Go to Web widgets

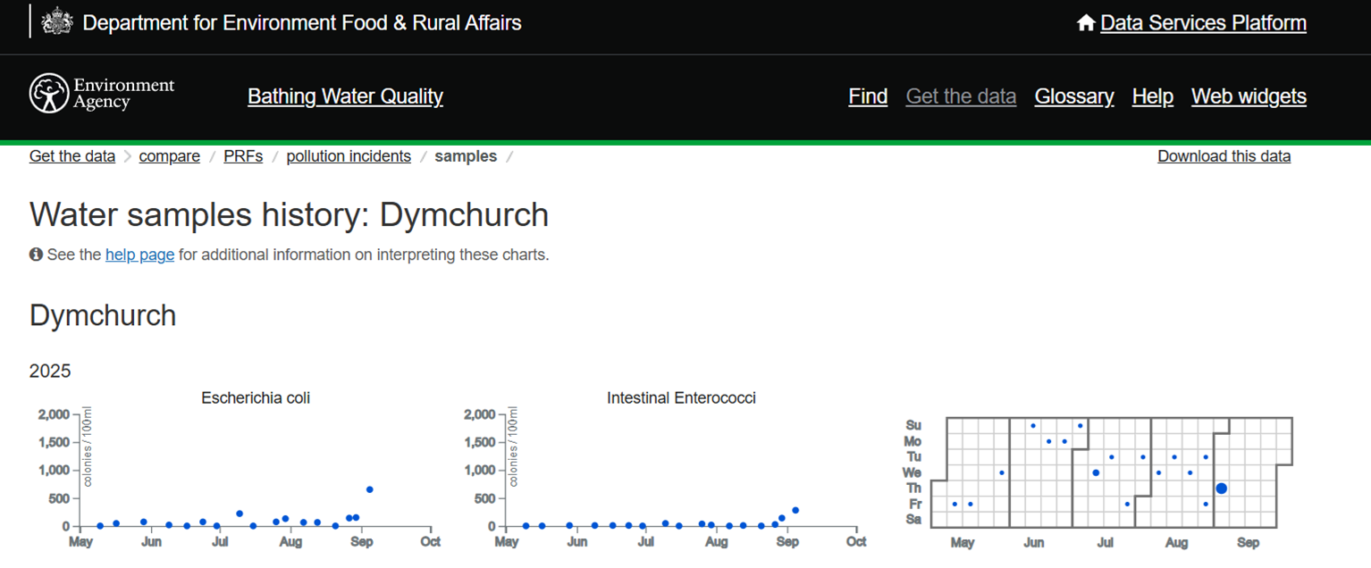(1249, 96)
